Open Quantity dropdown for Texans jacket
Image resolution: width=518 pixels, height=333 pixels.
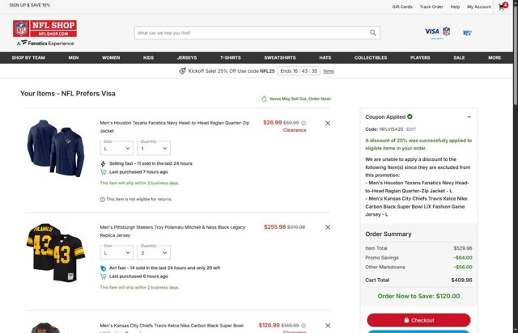point(154,148)
